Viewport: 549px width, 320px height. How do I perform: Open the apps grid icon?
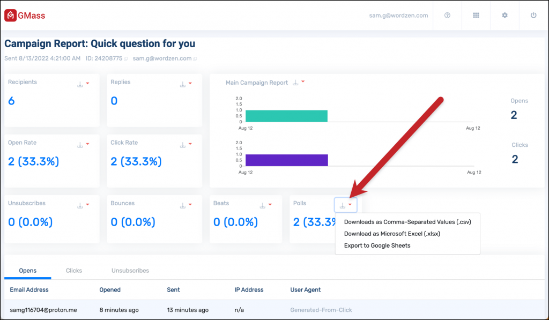coord(476,16)
